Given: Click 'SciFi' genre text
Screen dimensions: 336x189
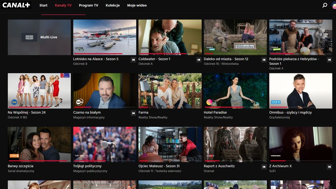Looking at the screenshot, I should (272, 171).
